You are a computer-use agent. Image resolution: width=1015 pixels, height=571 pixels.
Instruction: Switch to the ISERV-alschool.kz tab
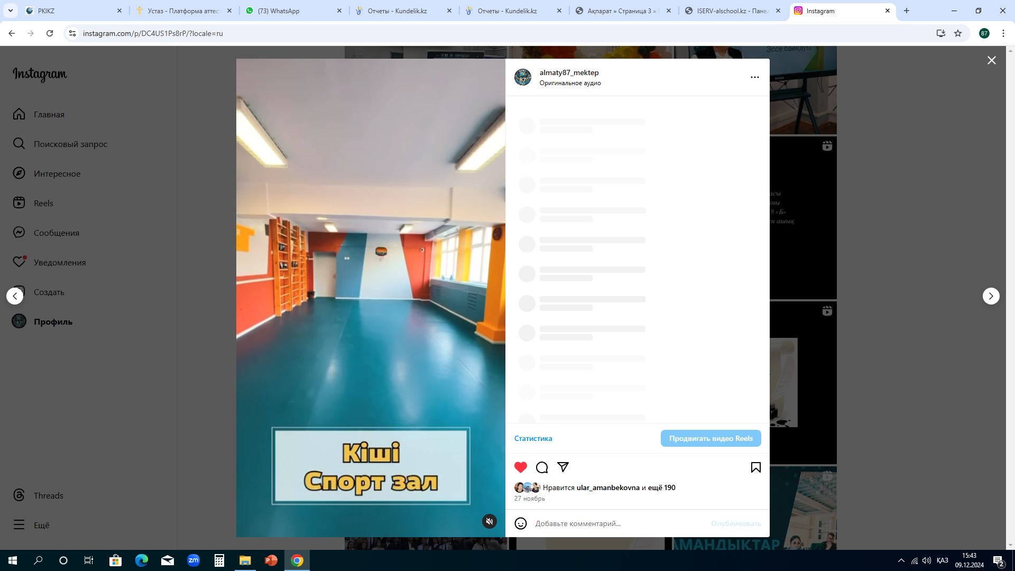point(734,11)
